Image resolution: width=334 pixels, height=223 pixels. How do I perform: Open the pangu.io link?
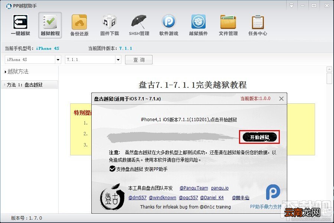tap(220, 188)
